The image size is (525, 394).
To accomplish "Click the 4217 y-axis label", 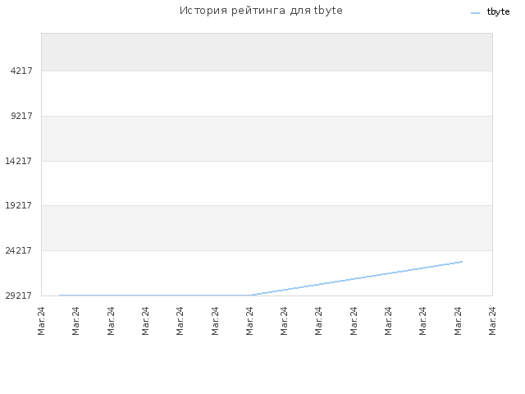I will click(x=21, y=71).
